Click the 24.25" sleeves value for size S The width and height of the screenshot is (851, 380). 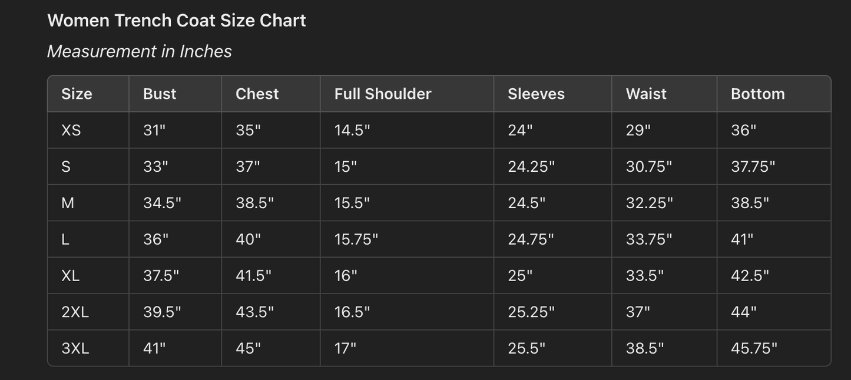(531, 167)
